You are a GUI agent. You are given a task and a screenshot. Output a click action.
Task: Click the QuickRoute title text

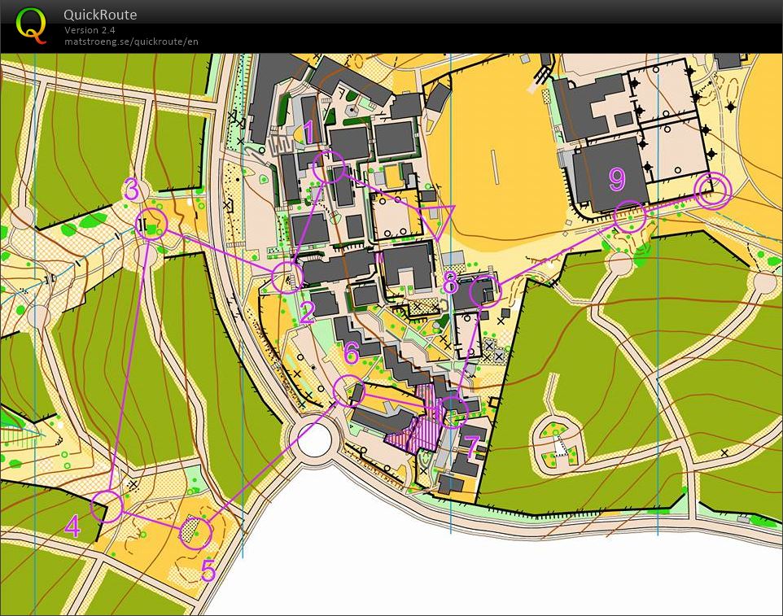point(99,14)
